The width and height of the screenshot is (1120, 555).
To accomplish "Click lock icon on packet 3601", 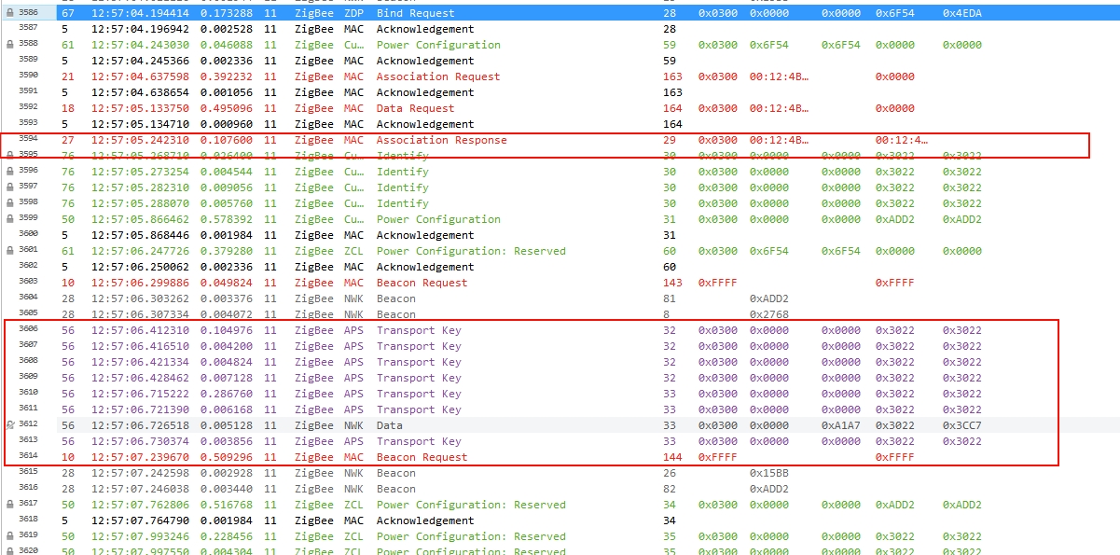I will [9, 251].
